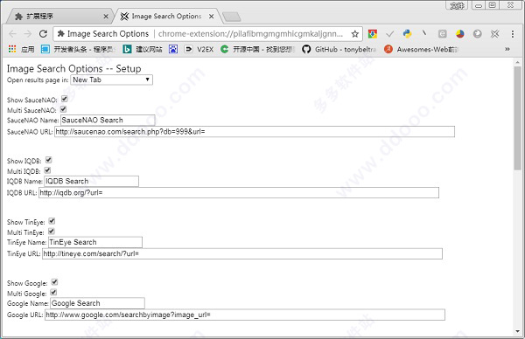Image resolution: width=525 pixels, height=339 pixels.
Task: Open a new tab
Action: [232, 17]
